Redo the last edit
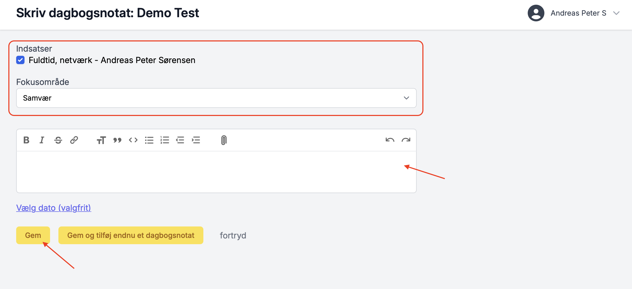 [406, 140]
